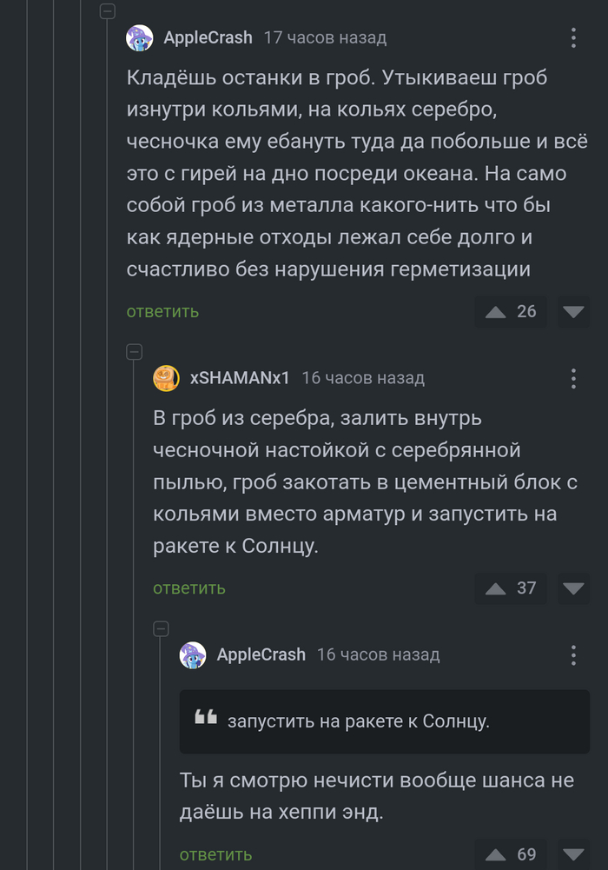Collapse AppleCrash's 16-hour-old reply branch
Image resolution: width=608 pixels, height=870 pixels.
[161, 628]
